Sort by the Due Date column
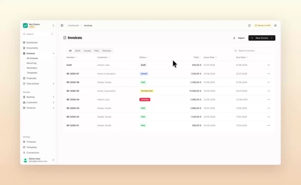This screenshot has width=301, height=185. click(242, 57)
